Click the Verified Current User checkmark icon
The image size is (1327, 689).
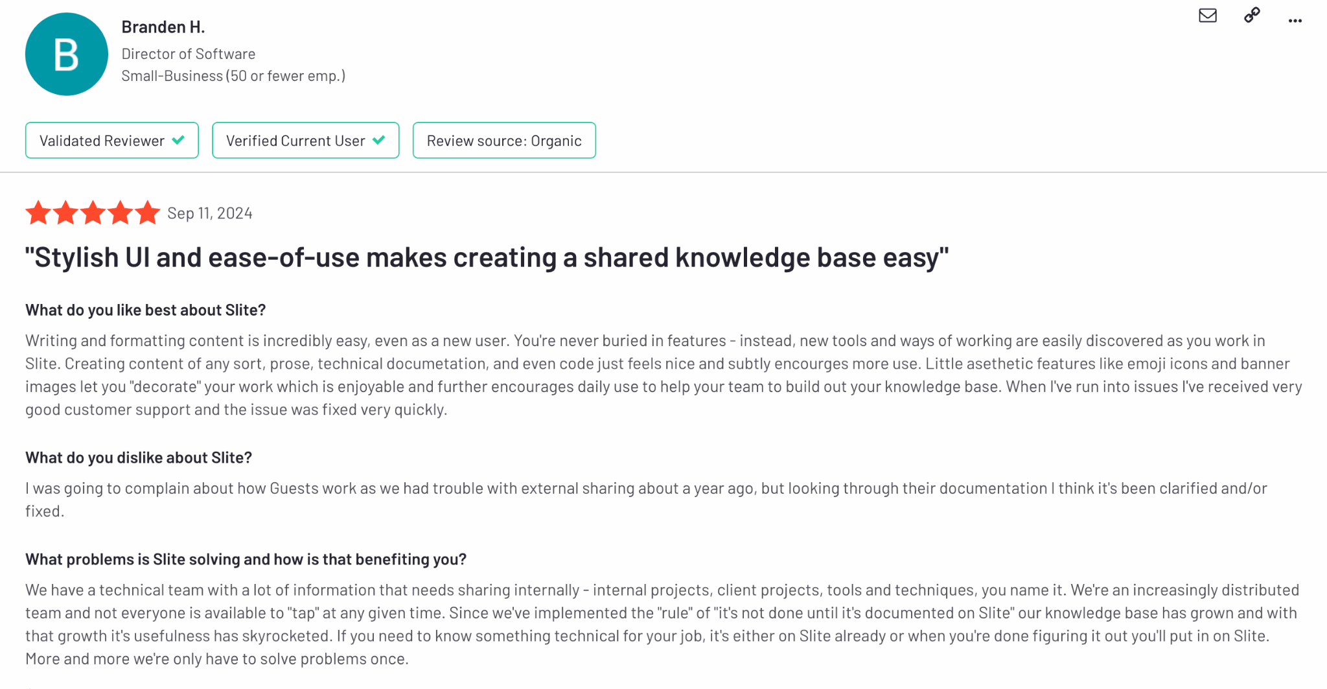click(x=379, y=140)
